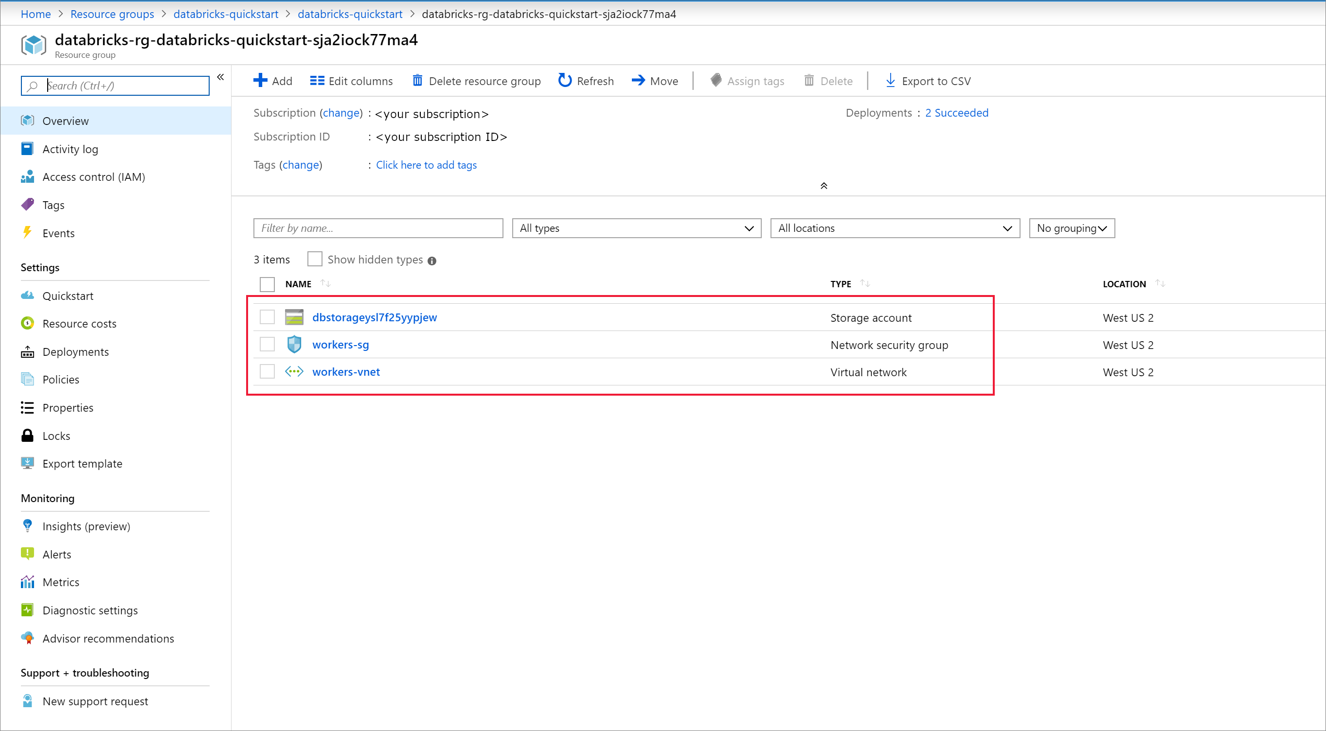Select the dbstorageysl7f25yypjew checkbox
Image resolution: width=1326 pixels, height=731 pixels.
pyautogui.click(x=268, y=317)
